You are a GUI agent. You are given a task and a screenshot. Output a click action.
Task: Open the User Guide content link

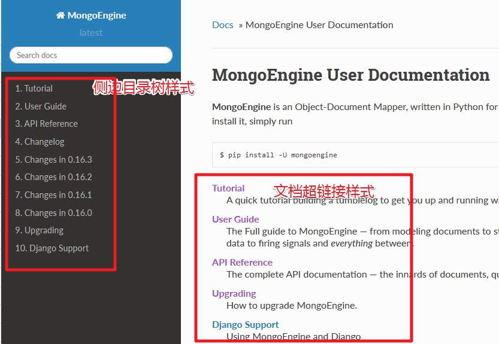click(235, 220)
